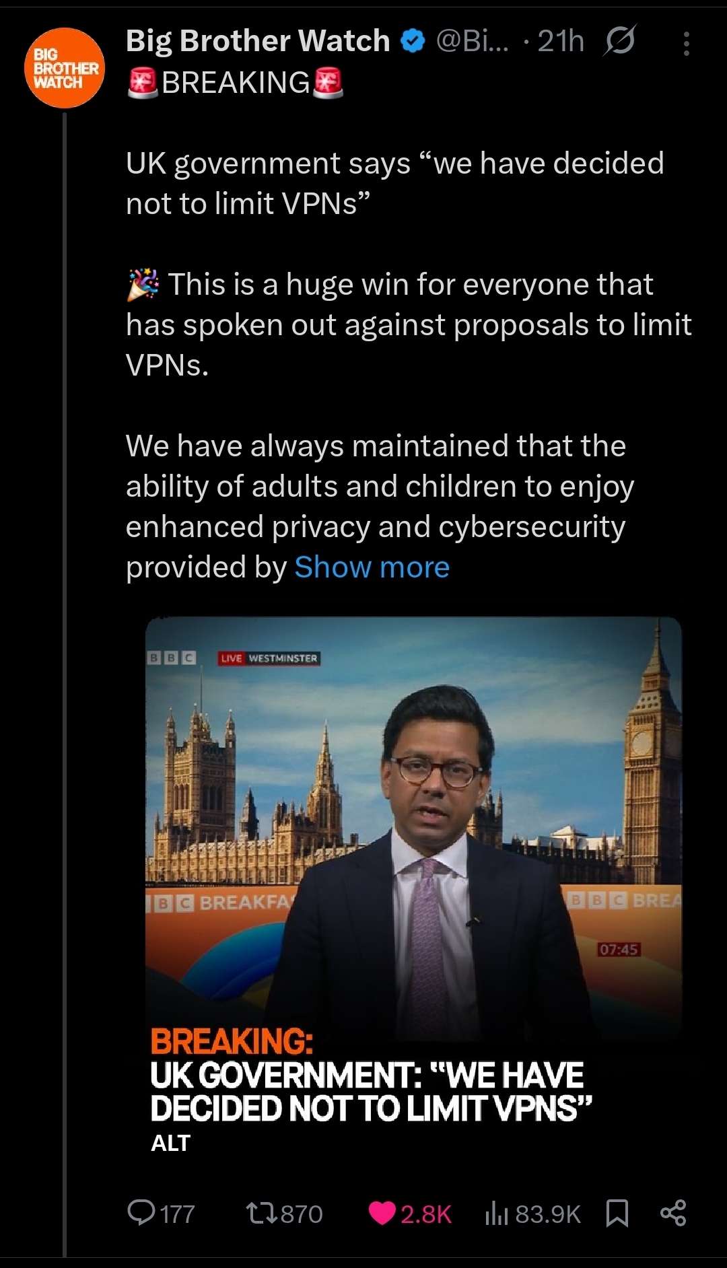
Task: Click the truncated @Bi... handle
Action: (473, 41)
